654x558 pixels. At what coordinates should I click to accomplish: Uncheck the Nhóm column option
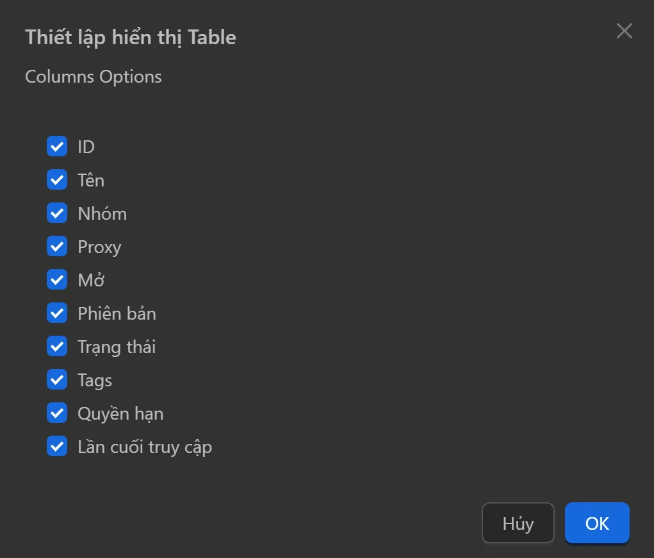[57, 213]
